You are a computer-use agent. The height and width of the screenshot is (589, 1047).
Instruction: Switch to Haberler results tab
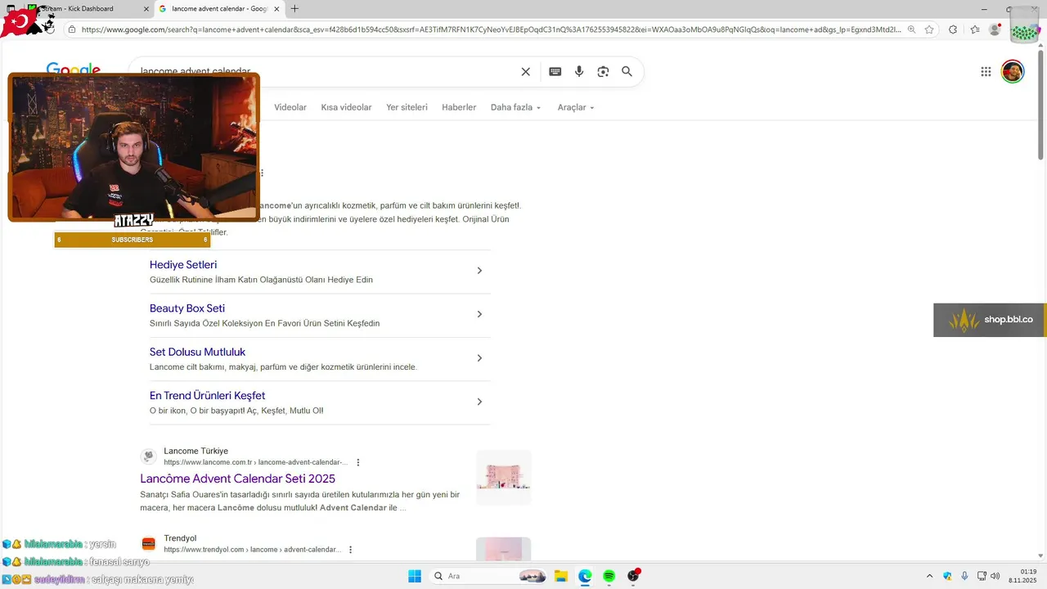(459, 107)
